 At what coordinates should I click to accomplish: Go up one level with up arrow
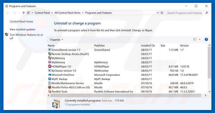tap(24, 13)
